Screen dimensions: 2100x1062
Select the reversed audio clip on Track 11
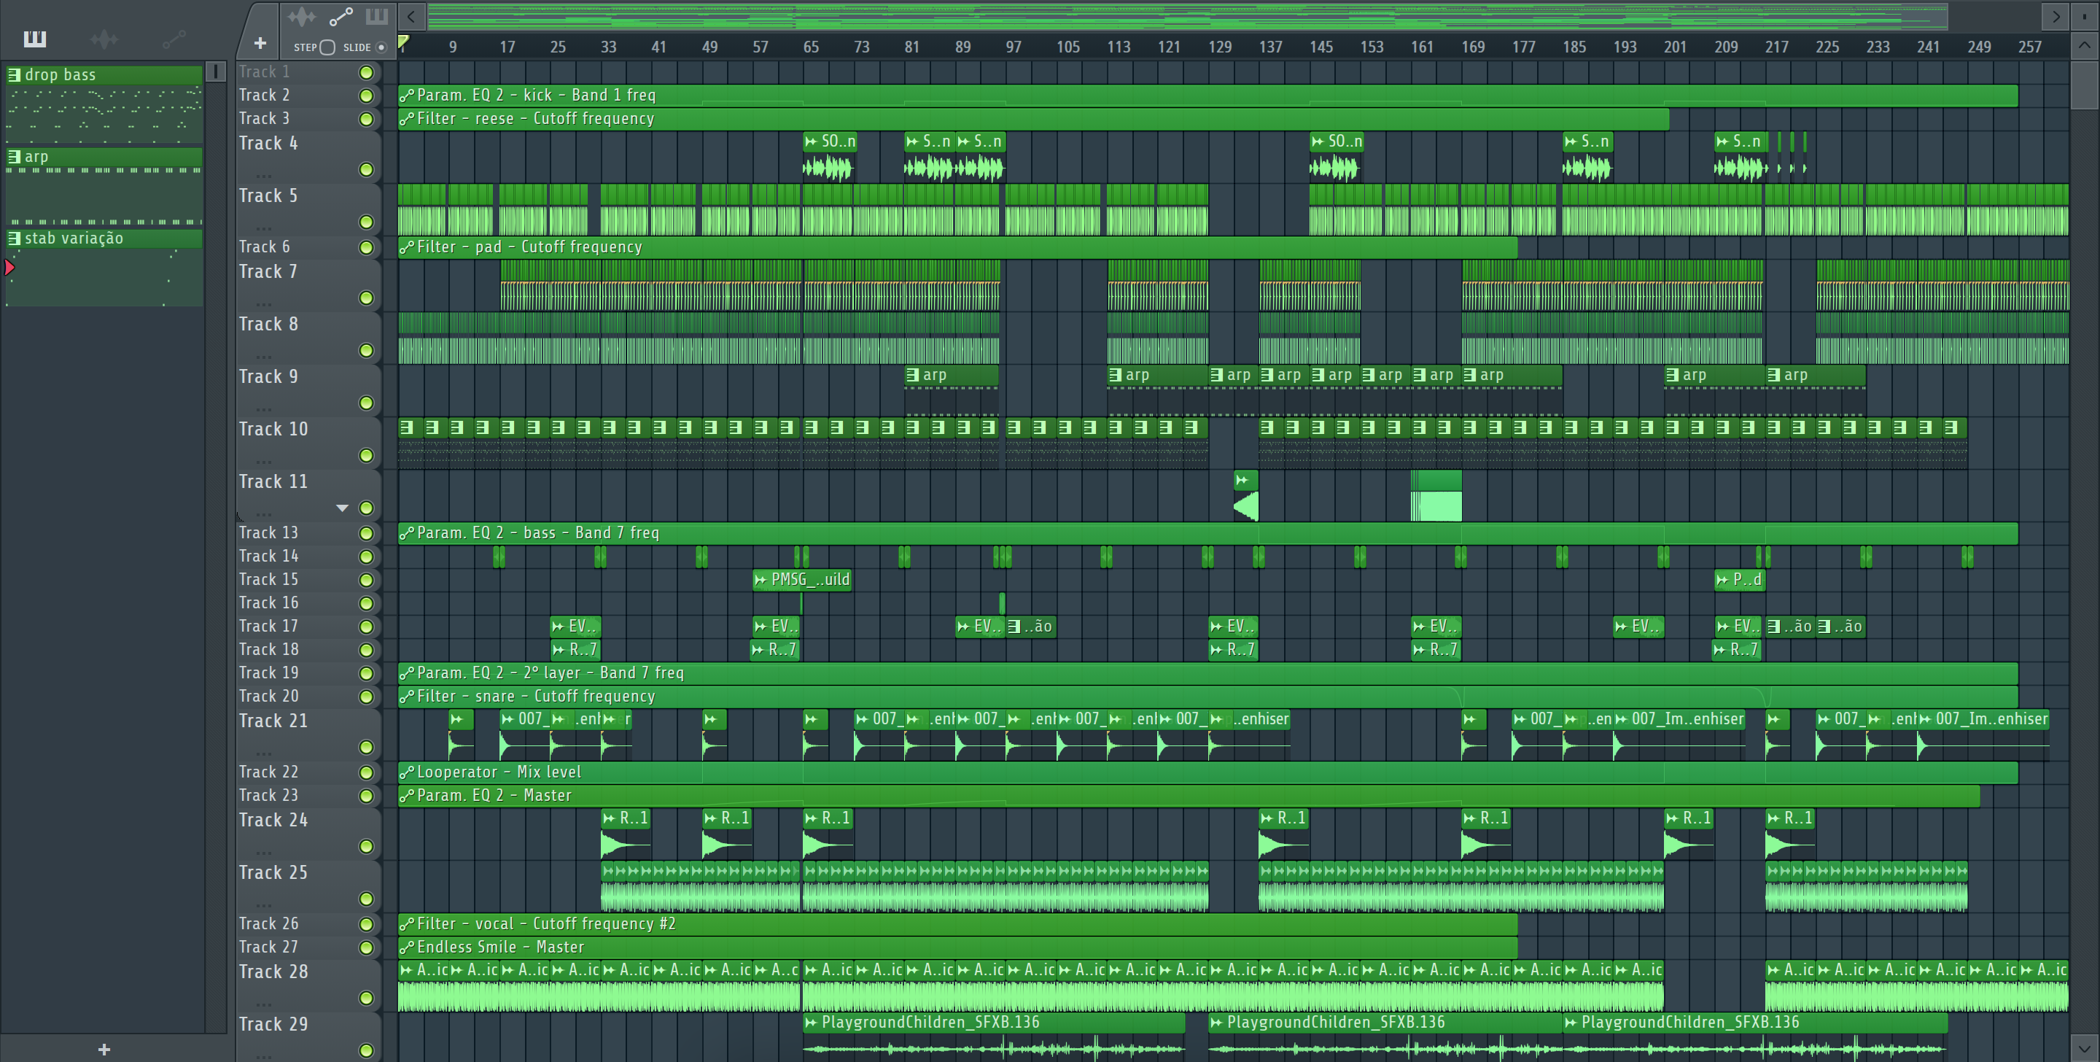[1246, 496]
